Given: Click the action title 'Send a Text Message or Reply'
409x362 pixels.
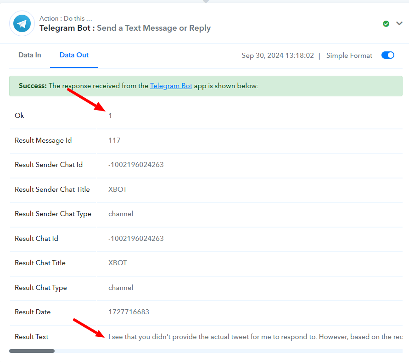Looking at the screenshot, I should (x=154, y=28).
